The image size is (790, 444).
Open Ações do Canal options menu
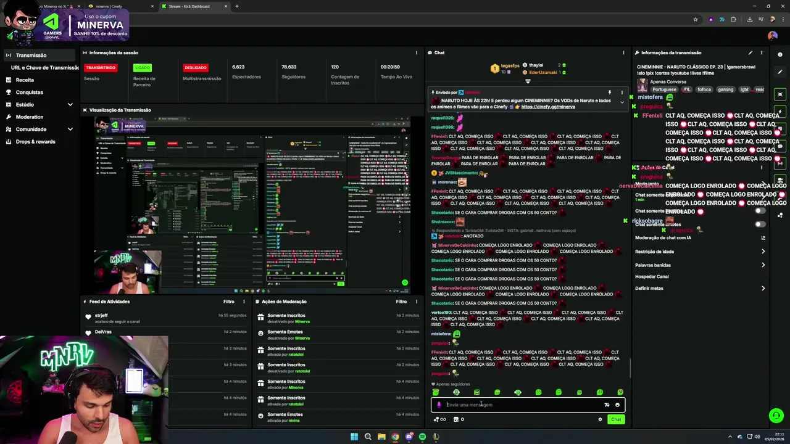click(x=762, y=167)
